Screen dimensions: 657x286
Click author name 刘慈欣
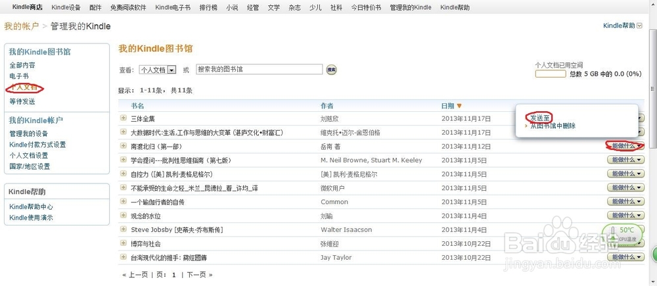coord(329,119)
